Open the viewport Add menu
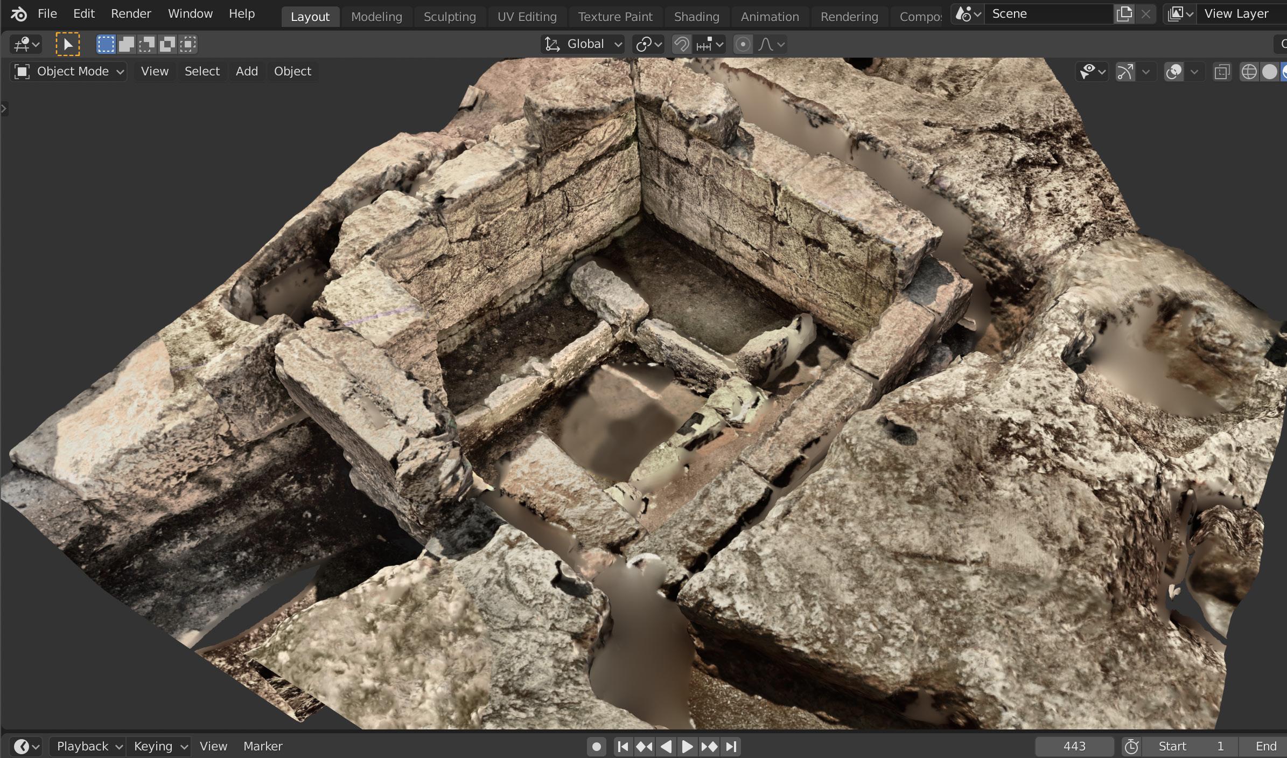The width and height of the screenshot is (1287, 758). pyautogui.click(x=247, y=72)
